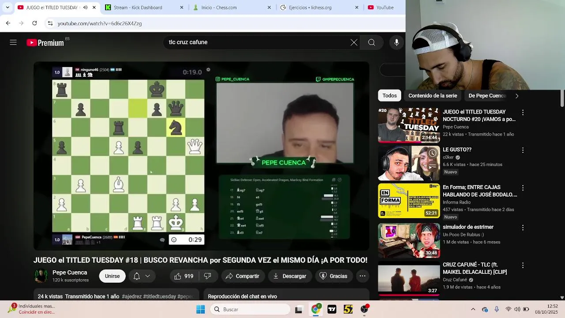This screenshot has height=318, width=565.
Task: Show hidden system tray icons chevron
Action: pyautogui.click(x=473, y=309)
